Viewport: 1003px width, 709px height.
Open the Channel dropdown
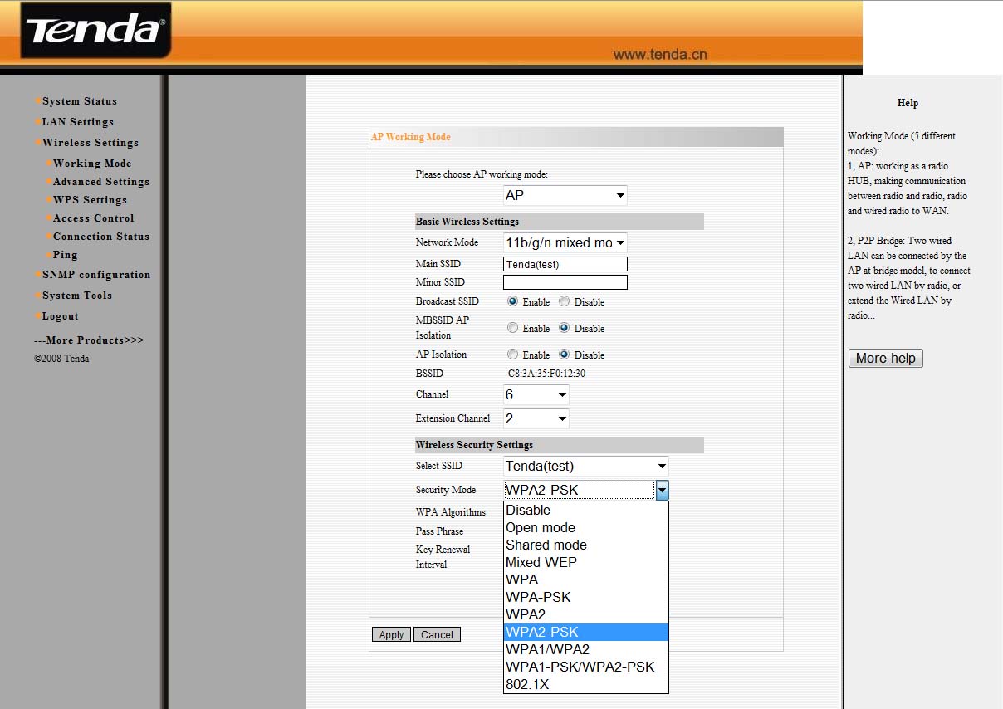click(536, 395)
